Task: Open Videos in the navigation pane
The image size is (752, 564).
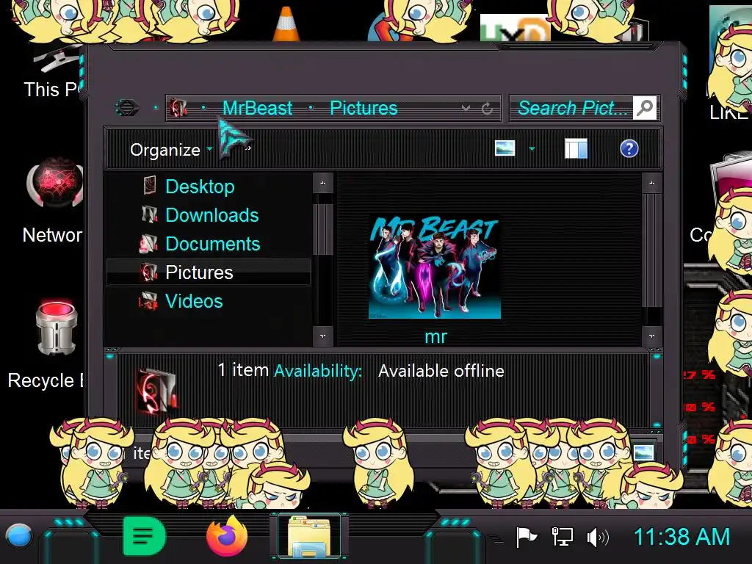Action: 194,301
